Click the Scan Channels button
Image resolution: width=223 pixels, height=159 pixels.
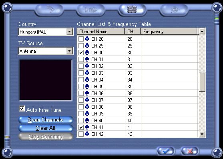coord(46,120)
